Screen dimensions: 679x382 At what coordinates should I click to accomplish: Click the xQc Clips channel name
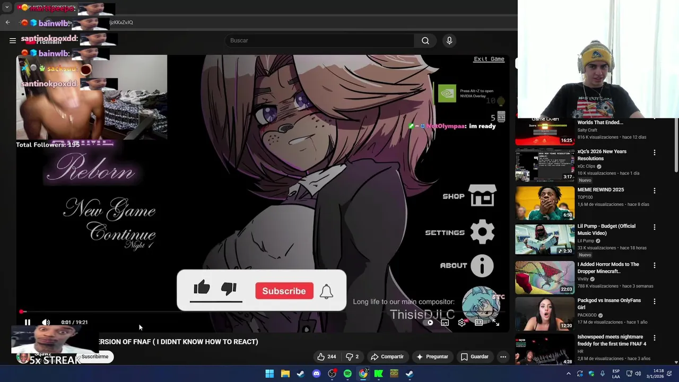587,166
